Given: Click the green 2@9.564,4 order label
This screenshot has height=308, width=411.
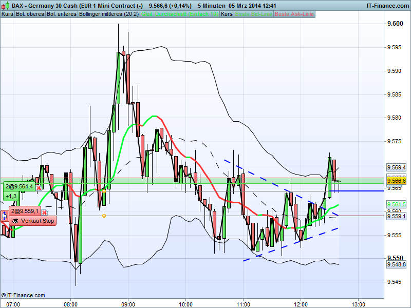Looking at the screenshot, I should (20, 186).
